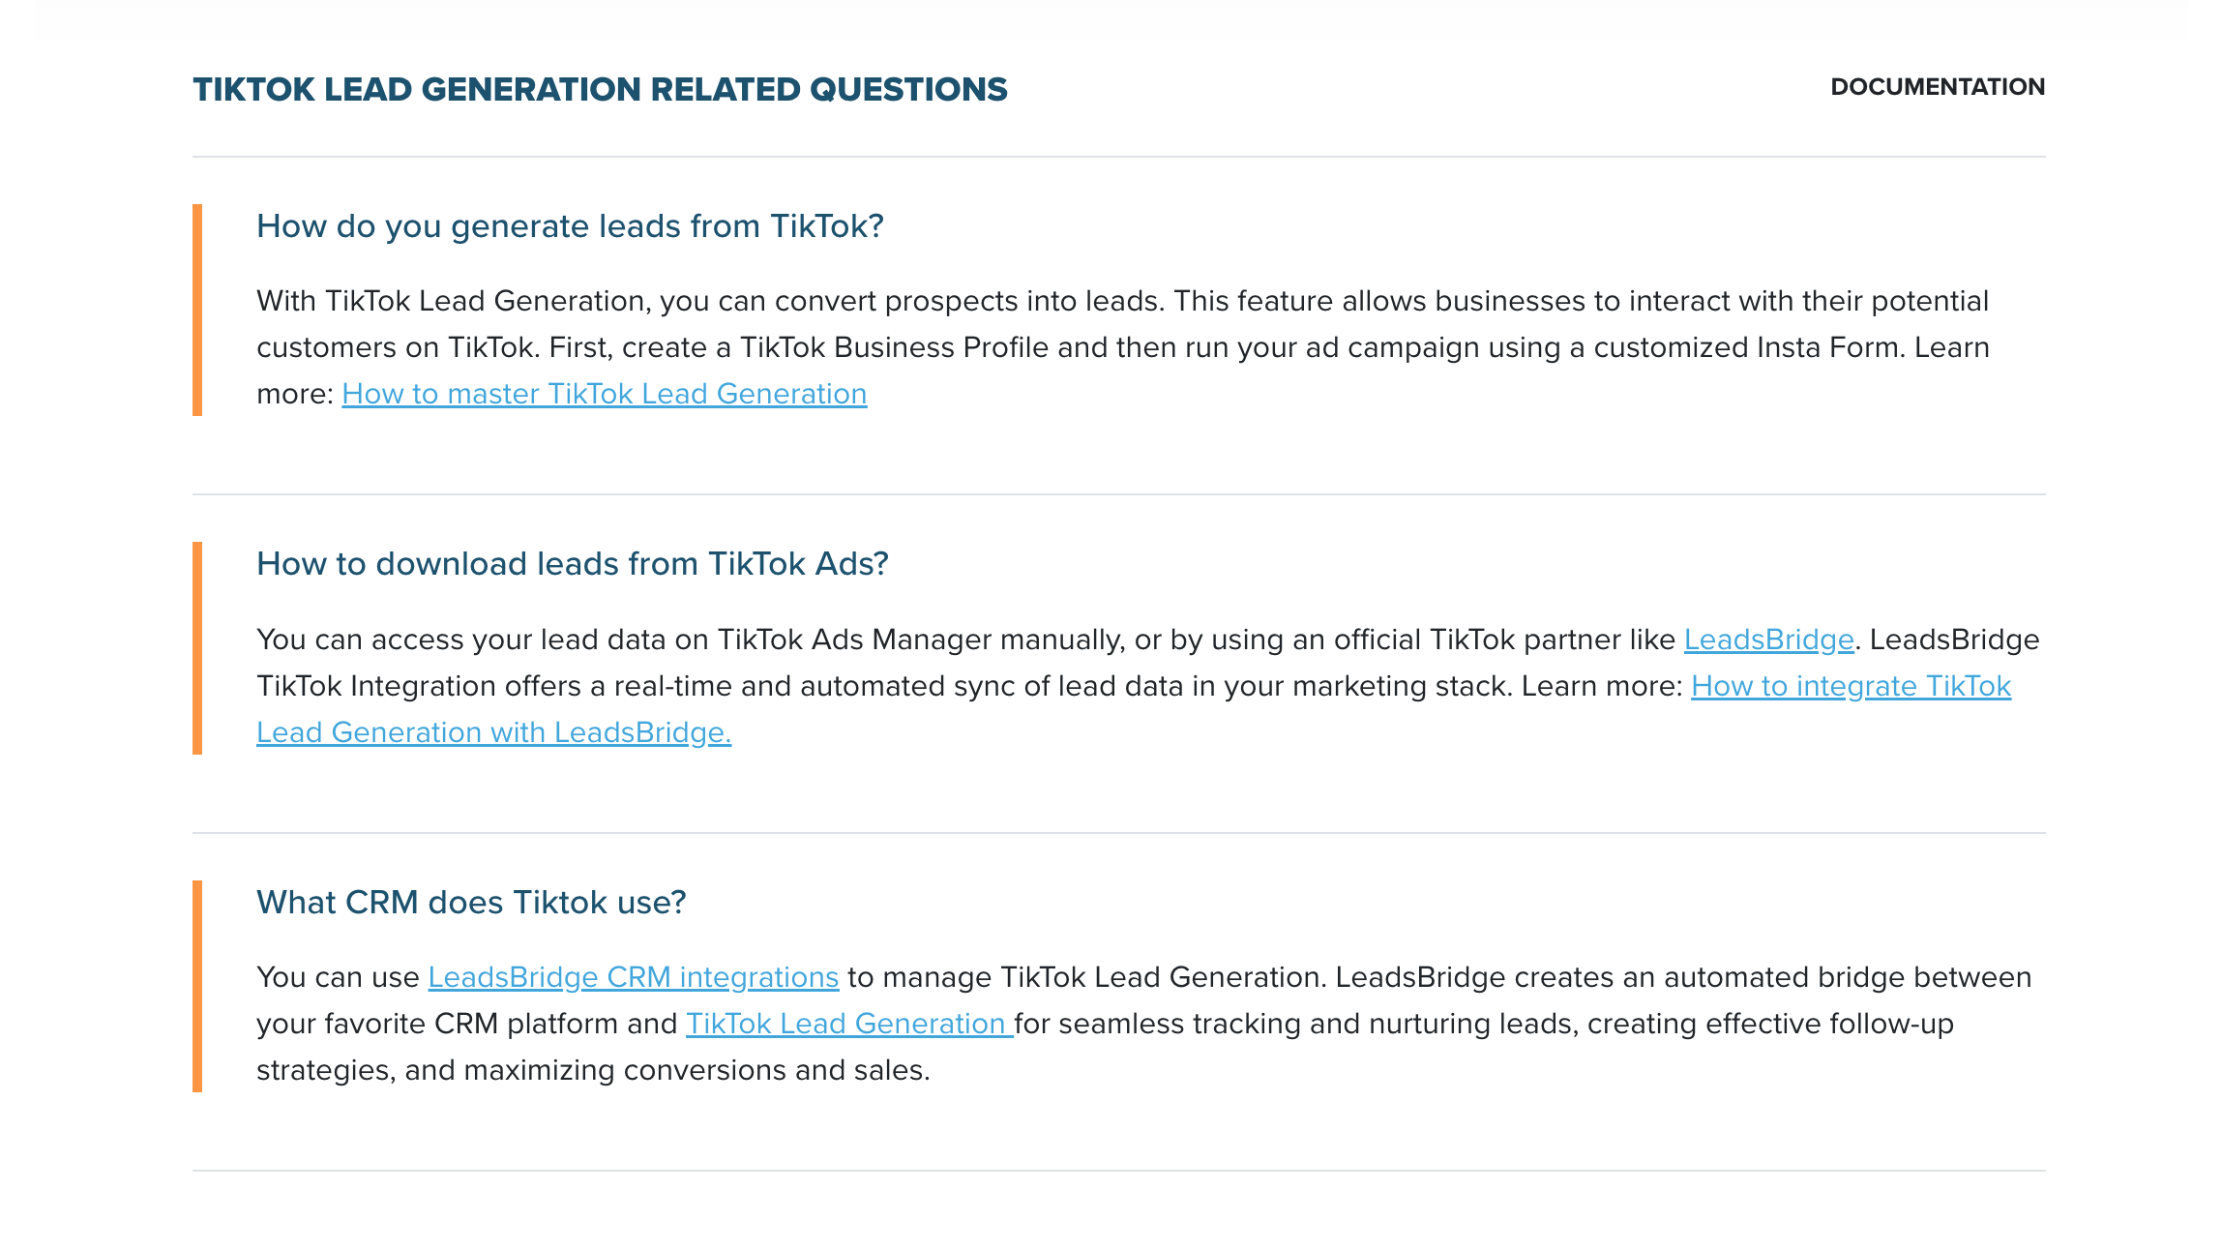Screen dimensions: 2222x1250
Task: Click 'TikTok Lead Generation' link in CRM answer
Action: pos(847,1024)
